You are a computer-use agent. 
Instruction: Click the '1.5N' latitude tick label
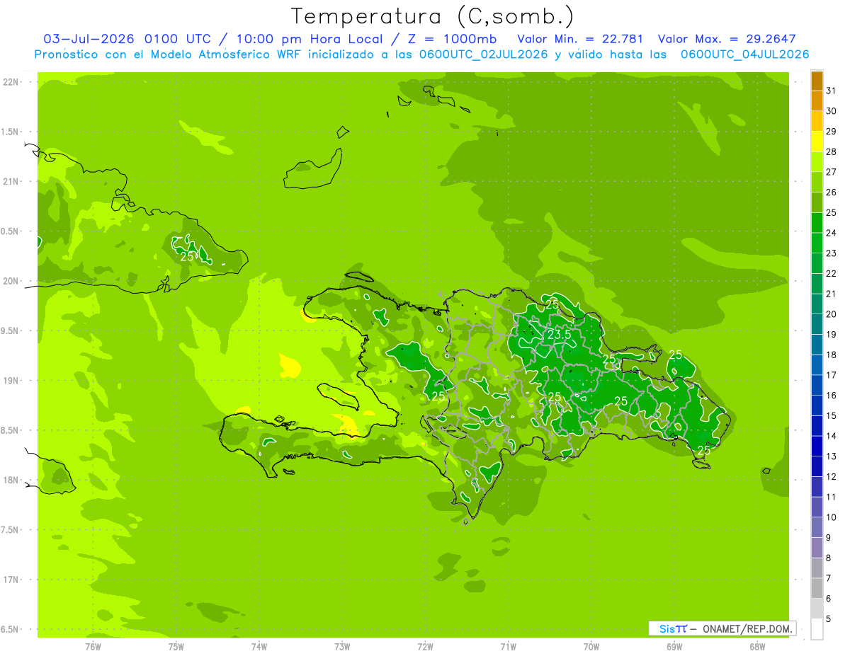click(11, 132)
